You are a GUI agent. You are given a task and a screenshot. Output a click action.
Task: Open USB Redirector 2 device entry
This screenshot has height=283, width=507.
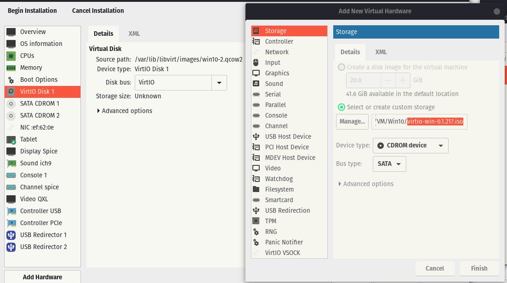coord(43,247)
